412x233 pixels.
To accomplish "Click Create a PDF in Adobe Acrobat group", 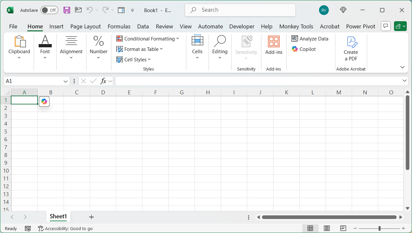I will point(350,49).
